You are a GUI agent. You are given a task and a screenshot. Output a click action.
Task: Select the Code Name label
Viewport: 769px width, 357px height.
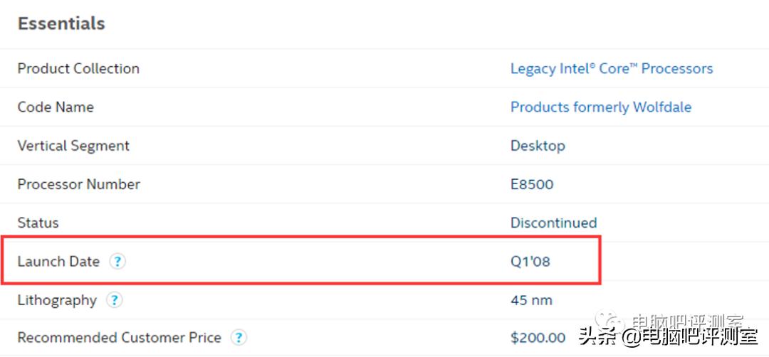click(x=56, y=107)
